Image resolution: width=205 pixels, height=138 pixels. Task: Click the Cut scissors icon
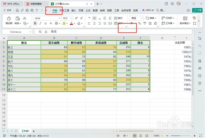tap(25, 18)
